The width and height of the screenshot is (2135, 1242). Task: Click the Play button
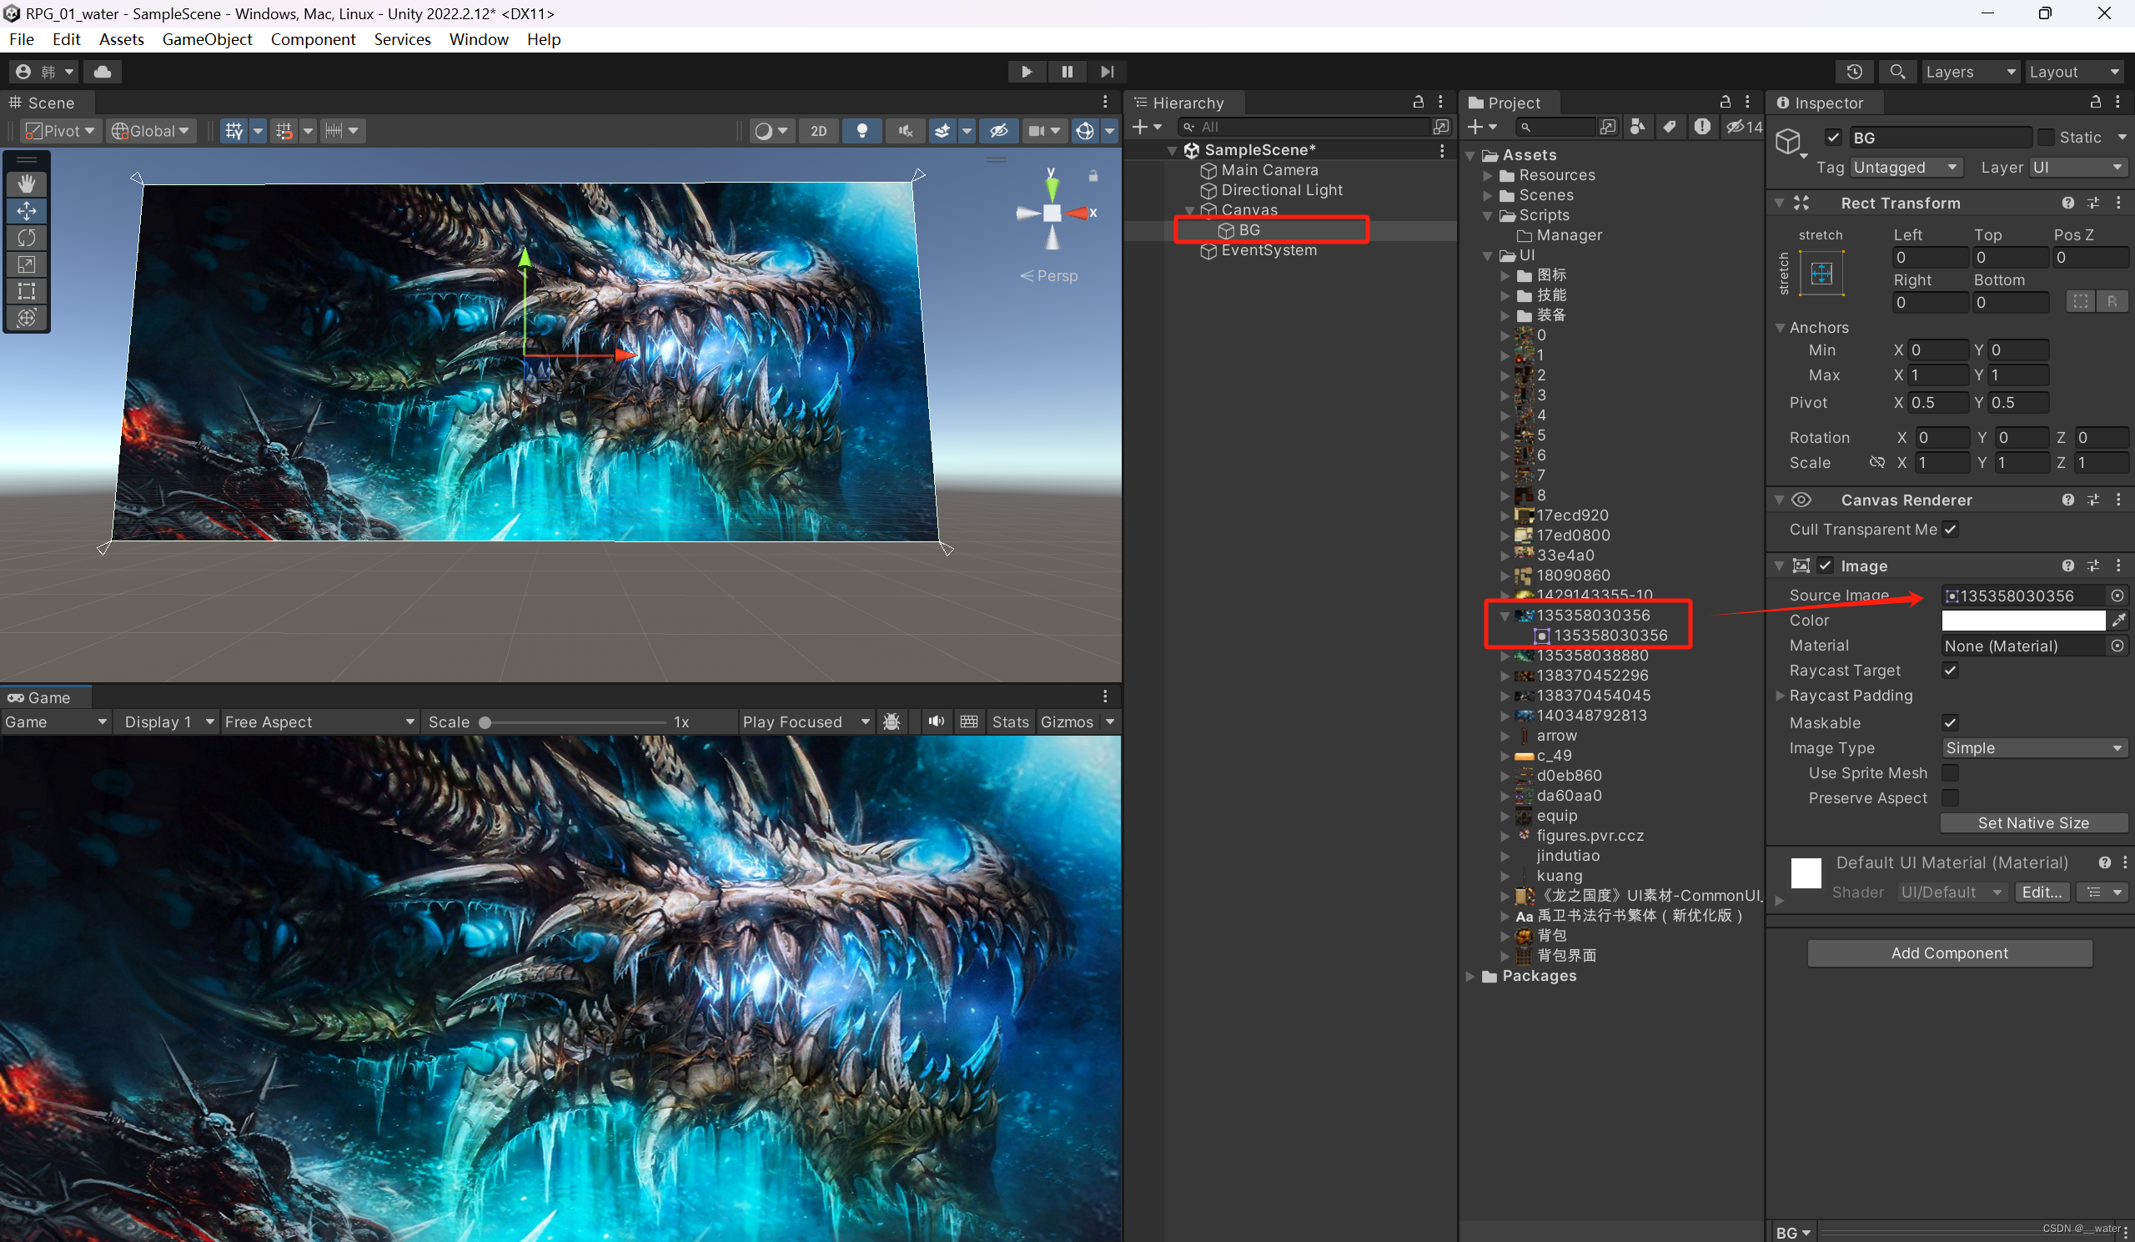[x=1026, y=72]
